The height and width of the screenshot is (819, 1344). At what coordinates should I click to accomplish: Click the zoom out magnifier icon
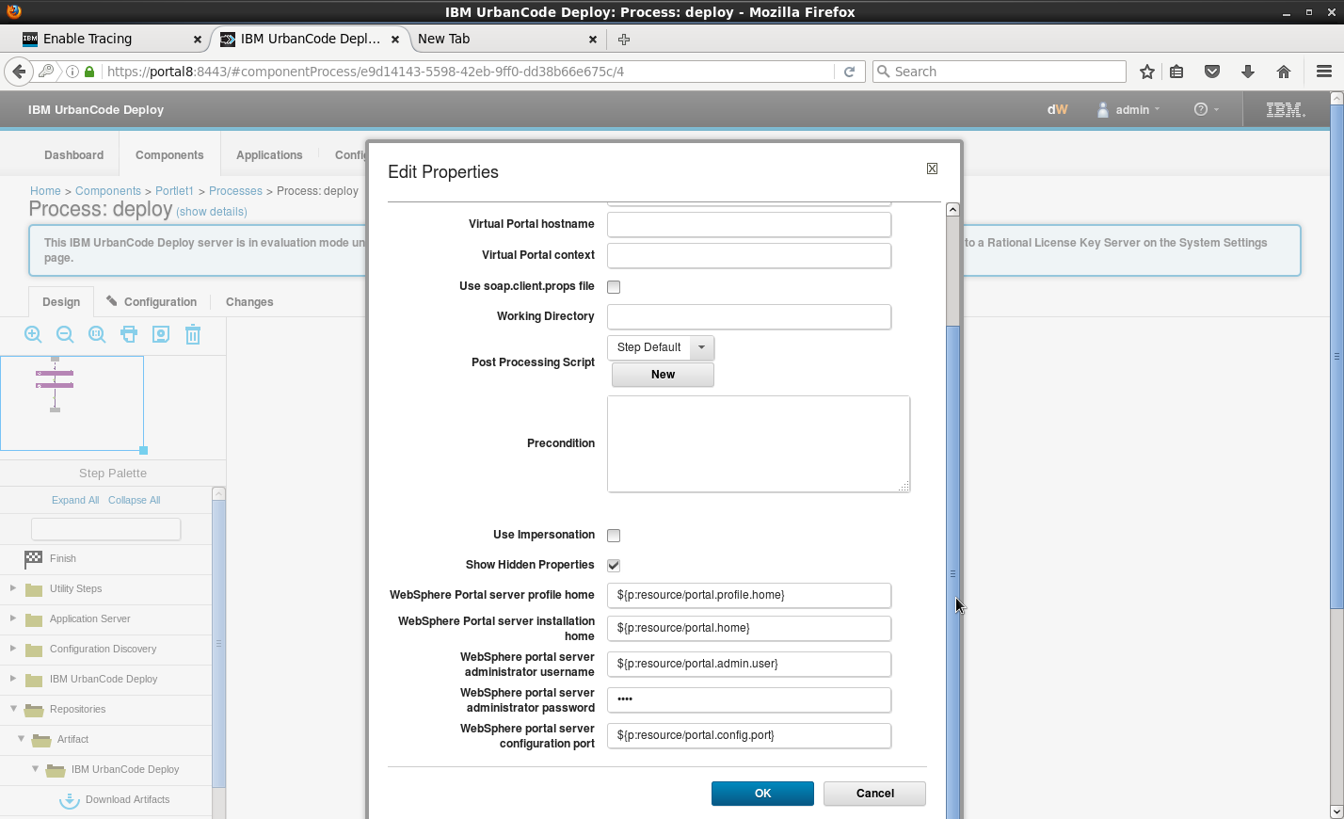point(65,334)
